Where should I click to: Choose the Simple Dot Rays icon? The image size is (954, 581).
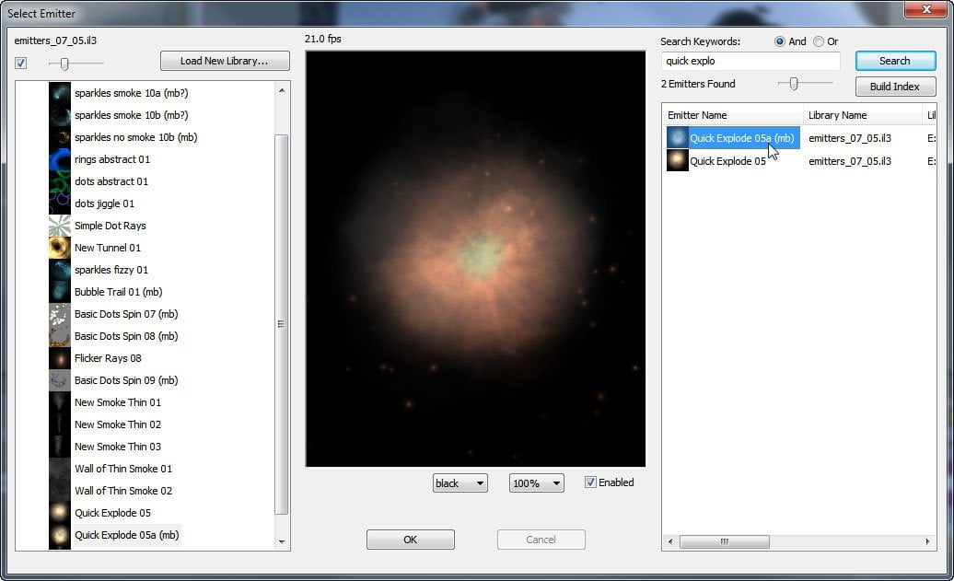pyautogui.click(x=60, y=226)
